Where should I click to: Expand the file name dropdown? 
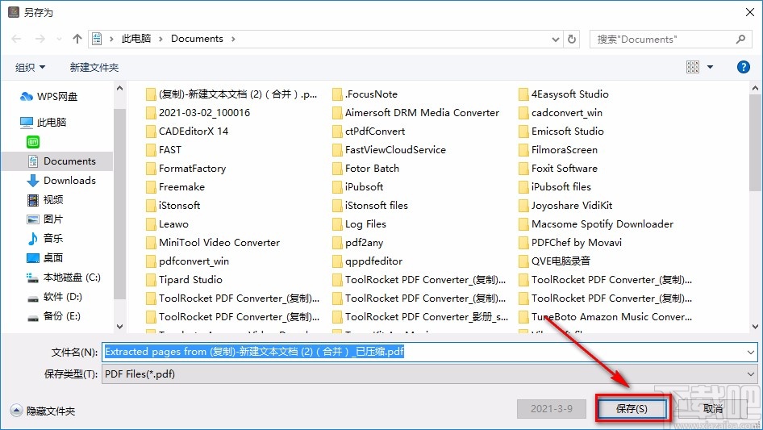tap(750, 352)
